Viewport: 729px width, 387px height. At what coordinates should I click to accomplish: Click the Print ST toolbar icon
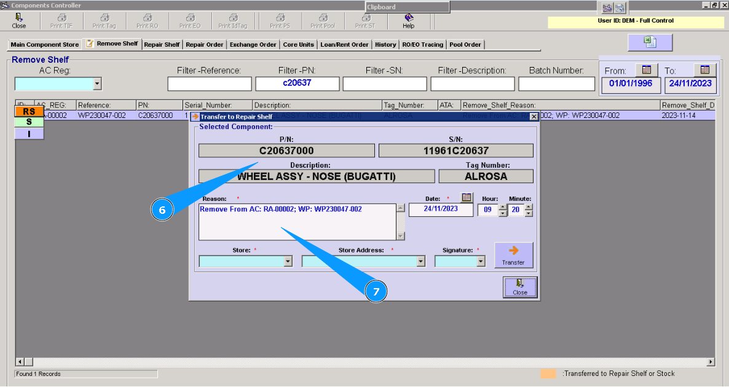365,21
